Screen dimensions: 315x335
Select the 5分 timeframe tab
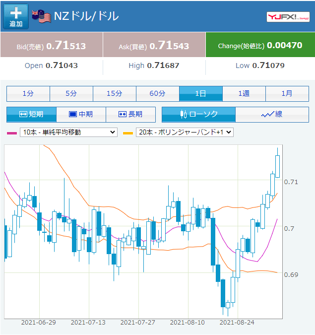point(71,94)
